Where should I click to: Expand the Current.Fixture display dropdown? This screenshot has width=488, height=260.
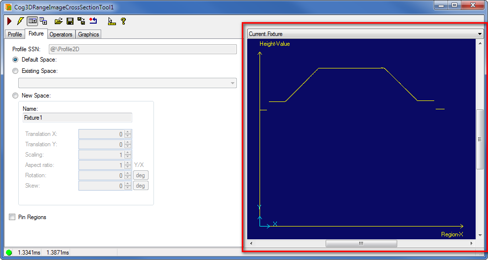click(480, 34)
